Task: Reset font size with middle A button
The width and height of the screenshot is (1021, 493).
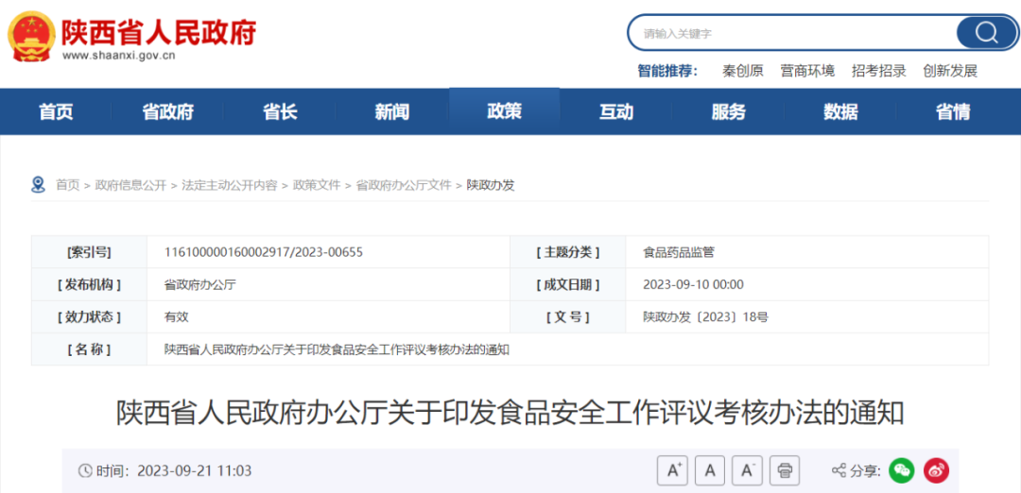Action: coord(709,470)
